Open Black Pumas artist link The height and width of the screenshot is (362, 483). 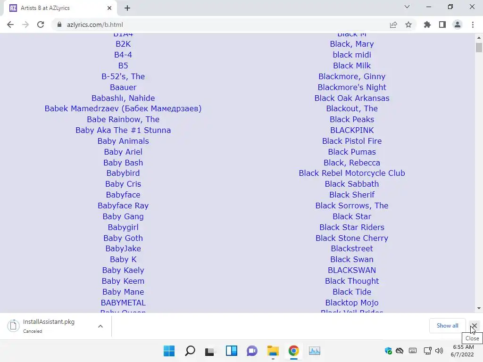coord(352,152)
